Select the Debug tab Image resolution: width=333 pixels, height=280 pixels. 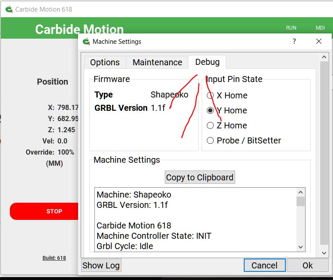click(207, 62)
